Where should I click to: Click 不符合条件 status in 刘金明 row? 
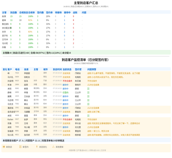[x=67, y=81]
